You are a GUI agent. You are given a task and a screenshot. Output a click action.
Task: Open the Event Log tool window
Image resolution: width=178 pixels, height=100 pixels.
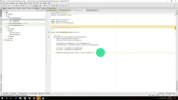[x=161, y=93]
